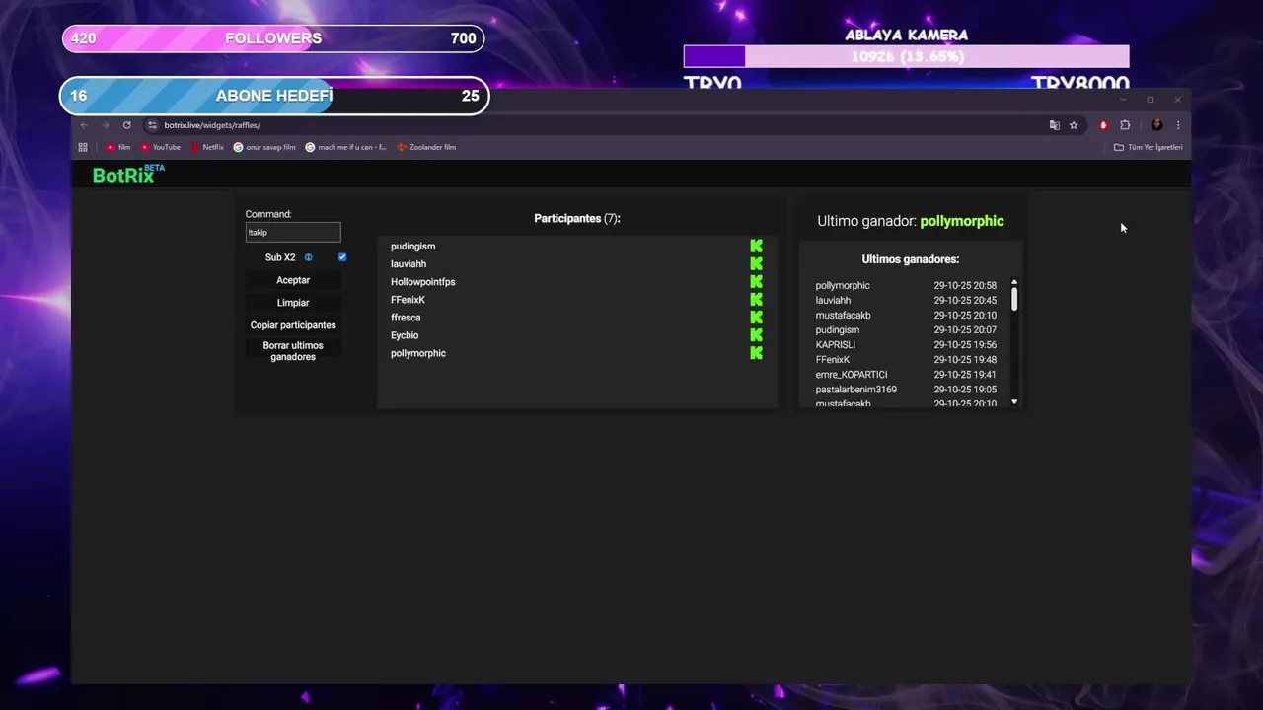Open Chrome three-dot menu
The image size is (1263, 710).
tap(1177, 125)
